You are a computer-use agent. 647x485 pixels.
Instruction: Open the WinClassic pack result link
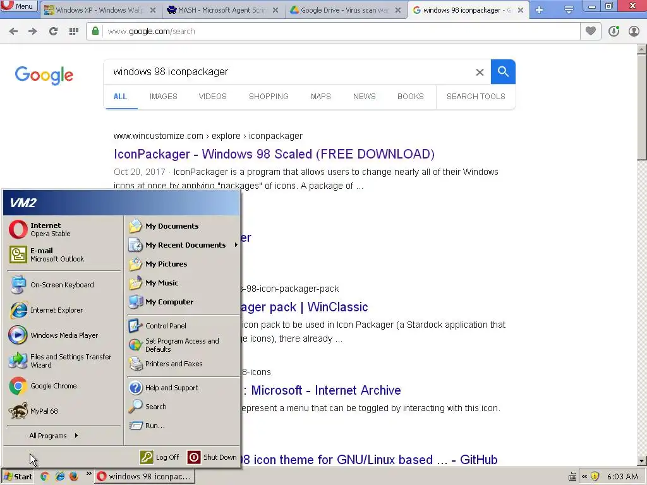click(304, 307)
